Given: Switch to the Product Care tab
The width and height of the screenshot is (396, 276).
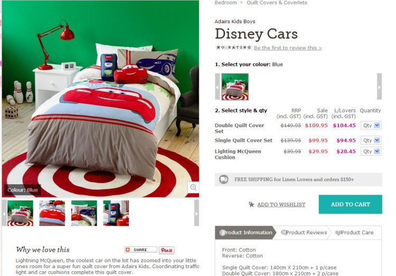Looking at the screenshot, I should click(354, 233).
